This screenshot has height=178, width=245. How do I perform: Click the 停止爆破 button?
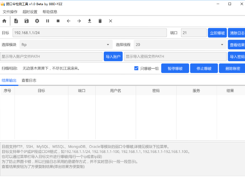(x=204, y=69)
